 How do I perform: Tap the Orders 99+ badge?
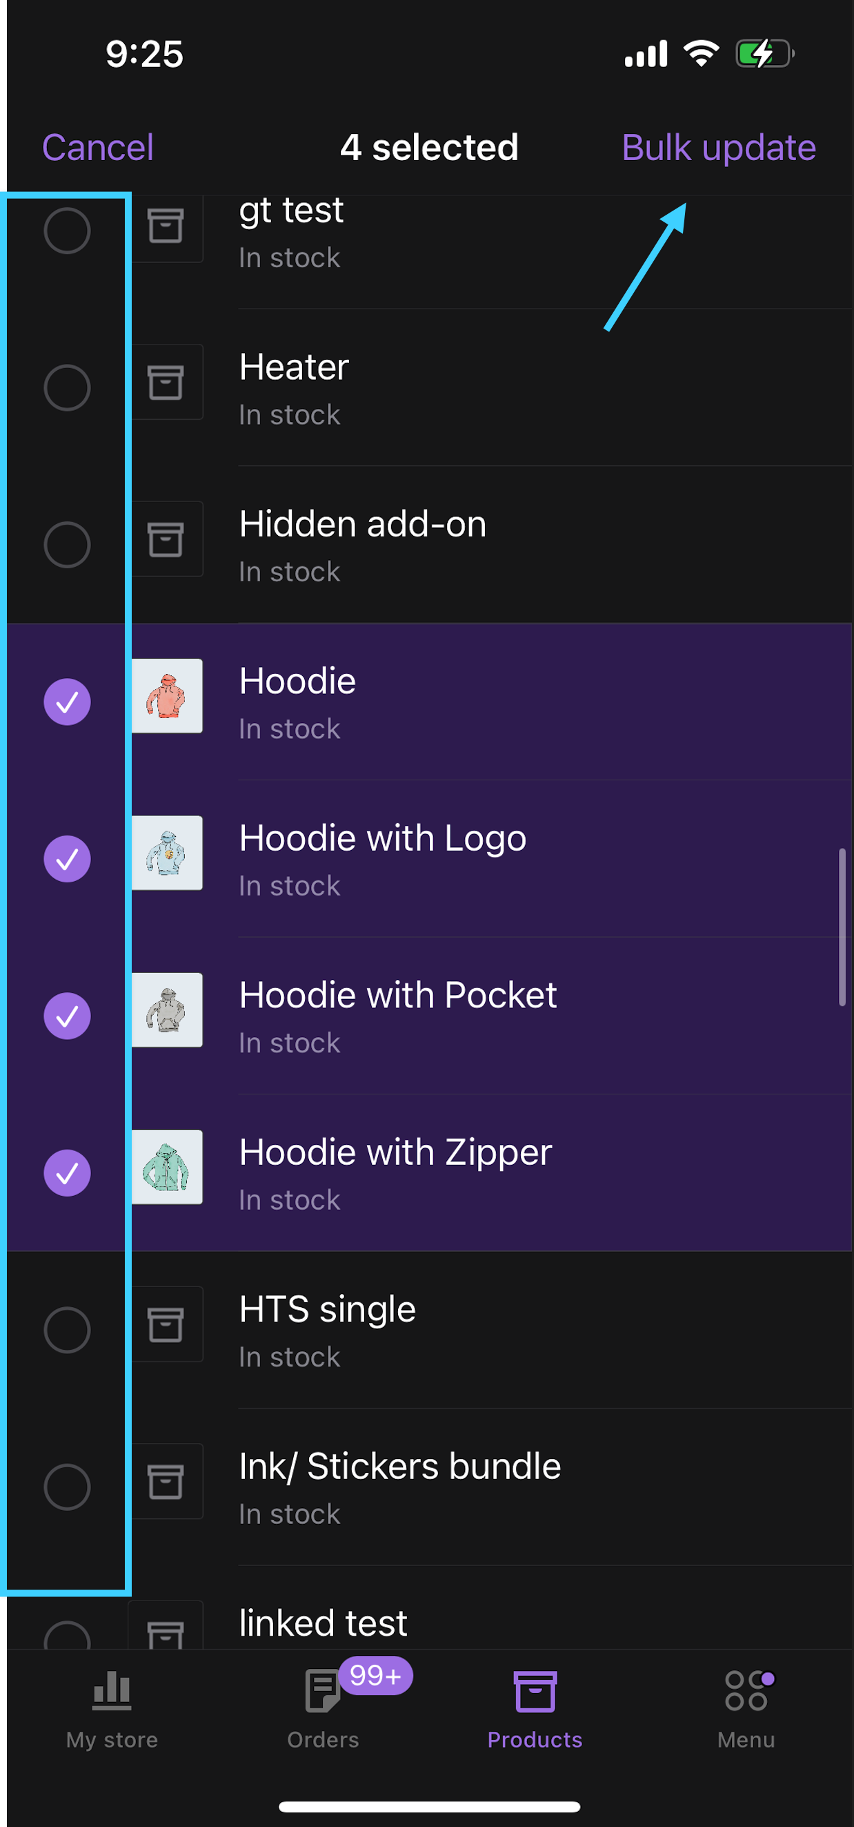[x=376, y=1675]
